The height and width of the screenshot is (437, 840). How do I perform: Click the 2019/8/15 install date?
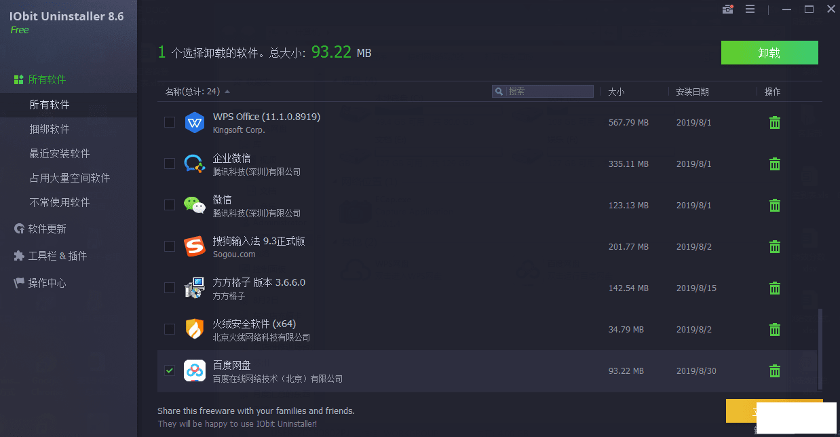(696, 288)
